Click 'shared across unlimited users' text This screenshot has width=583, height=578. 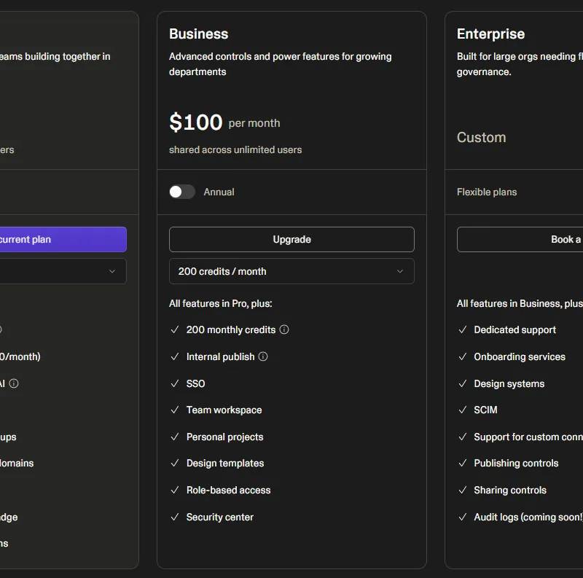click(235, 150)
